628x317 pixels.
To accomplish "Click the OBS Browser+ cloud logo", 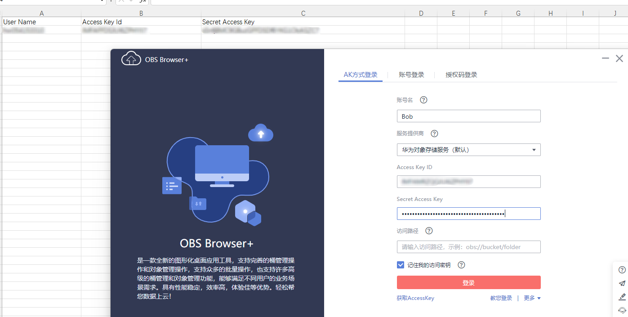I will point(131,59).
